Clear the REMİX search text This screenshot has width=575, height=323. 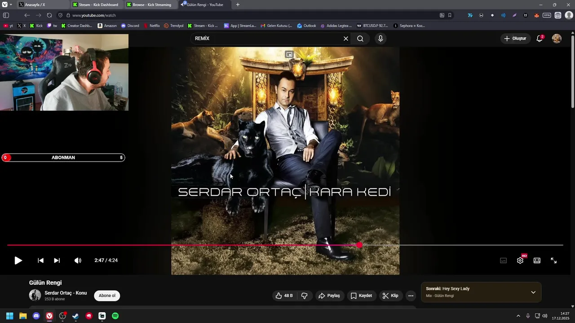tap(346, 39)
